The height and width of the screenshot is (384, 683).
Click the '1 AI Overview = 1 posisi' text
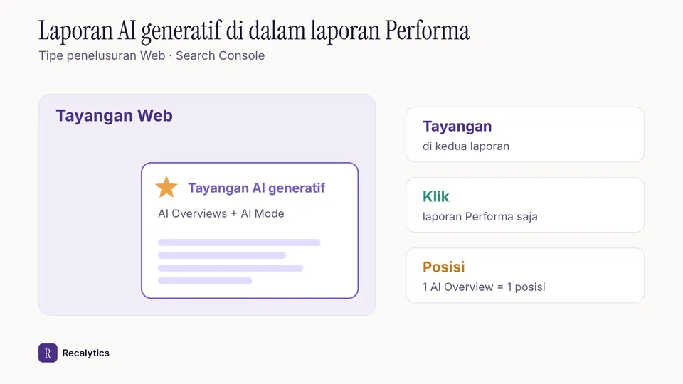click(484, 287)
